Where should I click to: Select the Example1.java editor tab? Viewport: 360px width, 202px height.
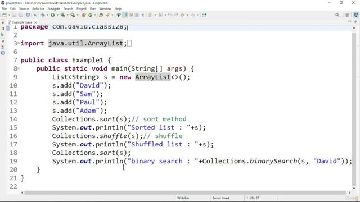tap(22, 22)
